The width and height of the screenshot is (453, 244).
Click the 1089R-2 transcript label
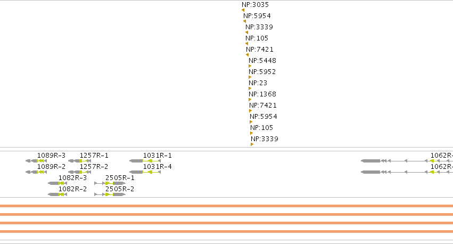pos(51,167)
